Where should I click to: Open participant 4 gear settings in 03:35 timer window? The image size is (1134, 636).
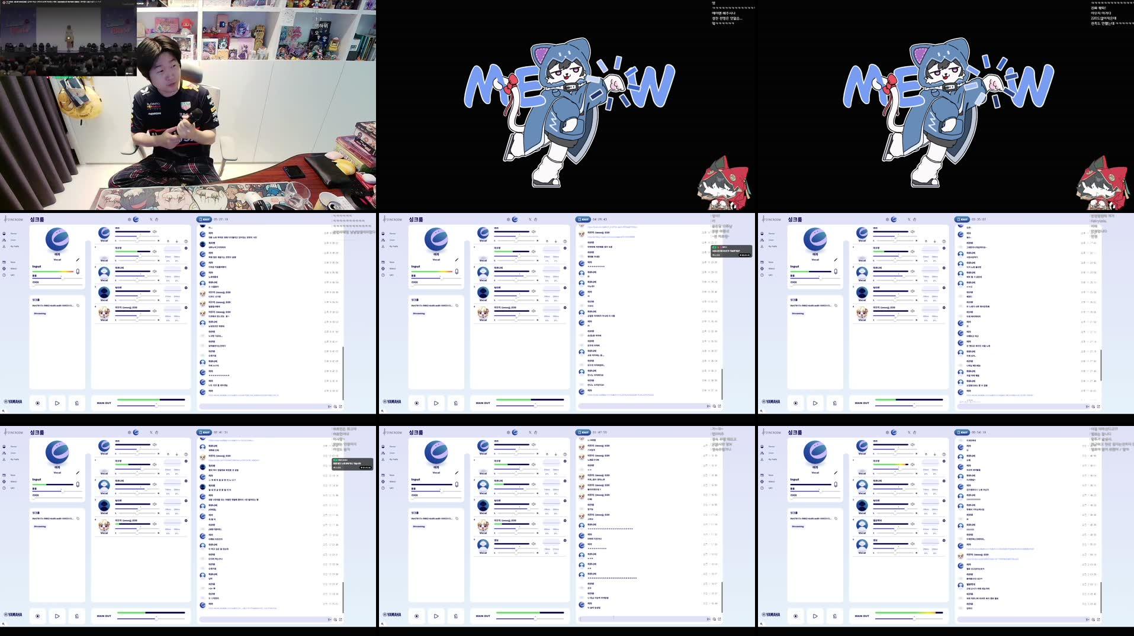(x=944, y=308)
